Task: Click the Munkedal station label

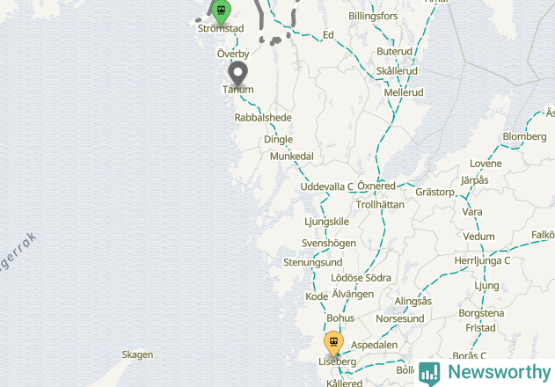Action: pyautogui.click(x=292, y=157)
